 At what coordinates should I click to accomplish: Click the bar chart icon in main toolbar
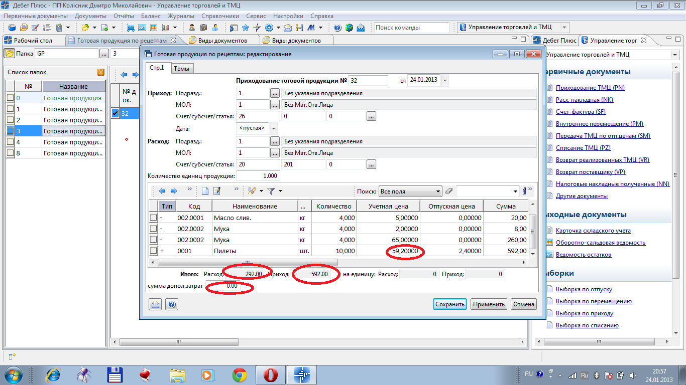click(x=165, y=28)
